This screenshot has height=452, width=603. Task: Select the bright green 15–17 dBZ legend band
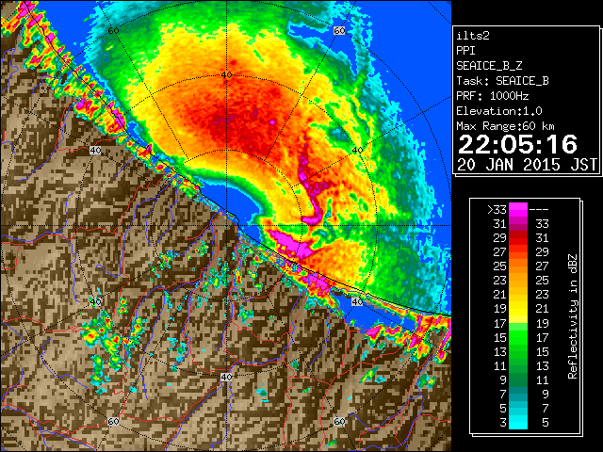tap(518, 337)
